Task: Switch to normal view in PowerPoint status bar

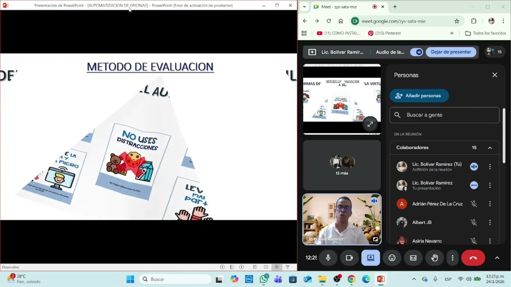Action: click(x=255, y=267)
